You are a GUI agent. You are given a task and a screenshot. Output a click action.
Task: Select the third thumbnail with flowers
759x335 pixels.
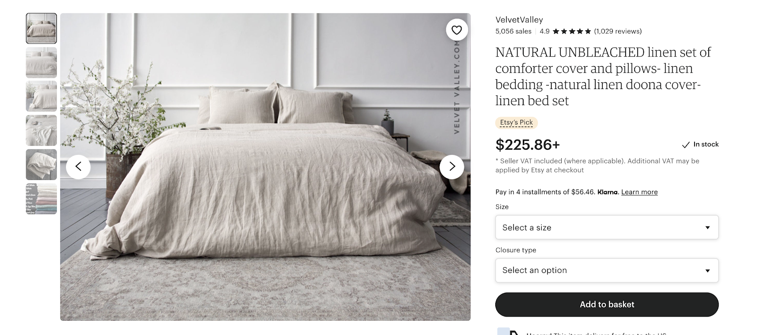41,96
